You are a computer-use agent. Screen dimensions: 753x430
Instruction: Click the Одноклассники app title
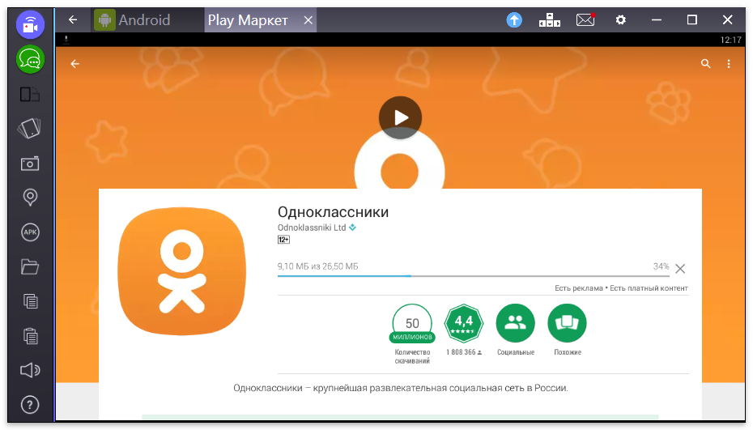click(x=333, y=212)
